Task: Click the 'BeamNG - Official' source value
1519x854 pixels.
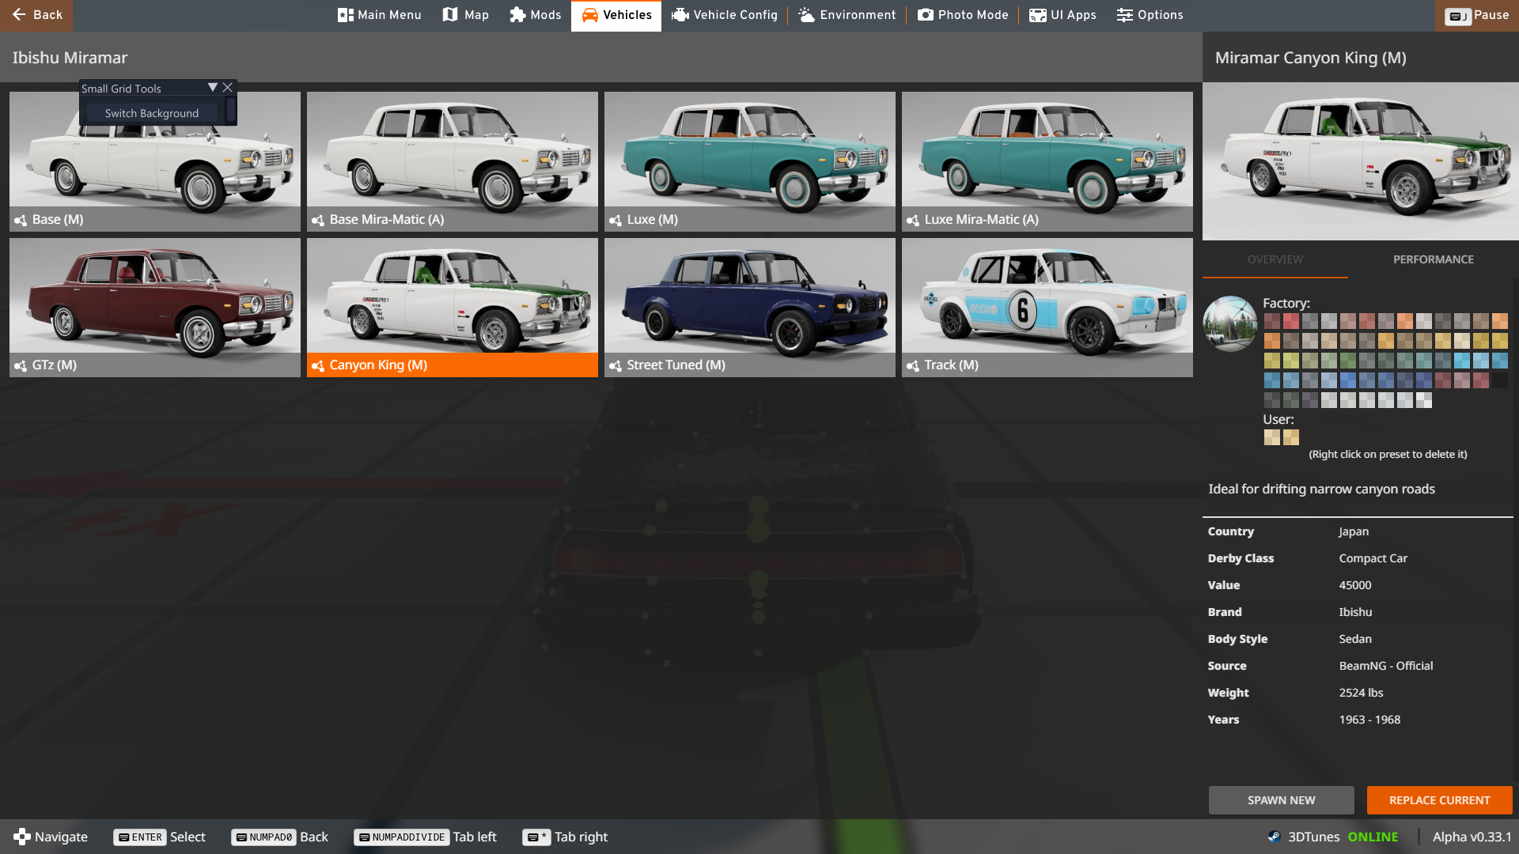Action: pos(1386,666)
